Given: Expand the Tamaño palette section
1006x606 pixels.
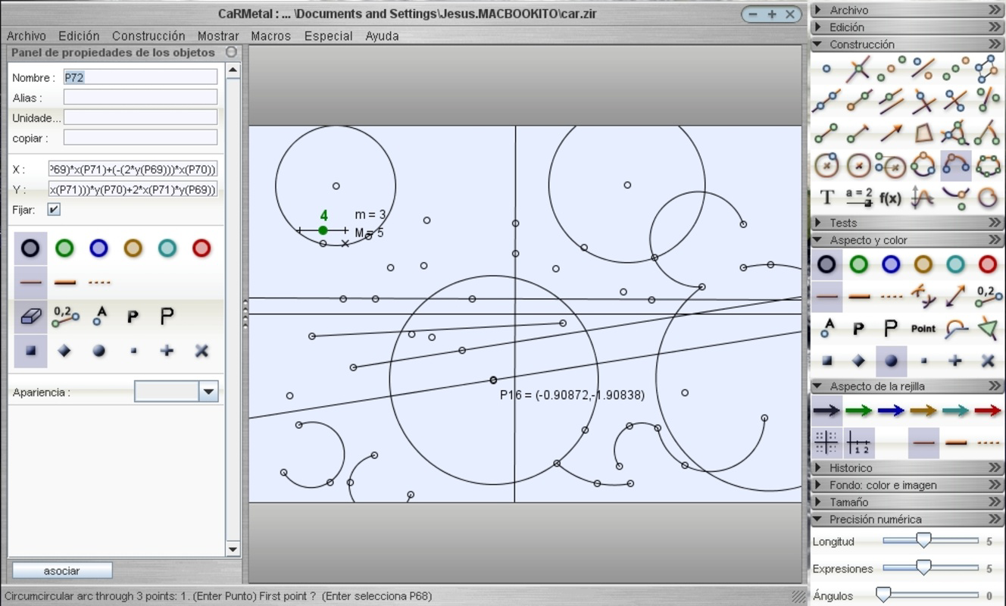Looking at the screenshot, I should [908, 501].
